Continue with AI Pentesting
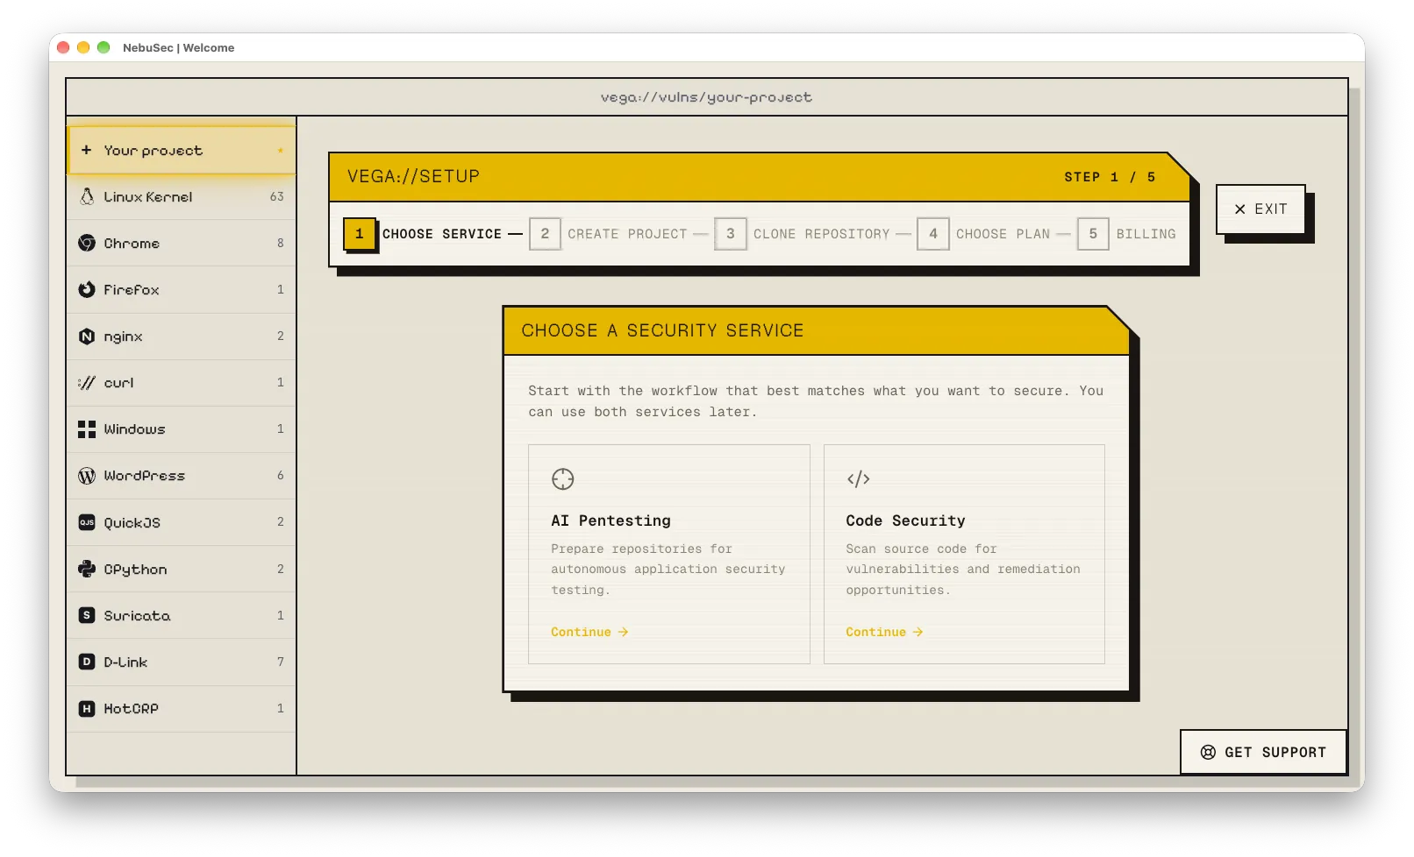Image resolution: width=1414 pixels, height=857 pixels. click(589, 632)
